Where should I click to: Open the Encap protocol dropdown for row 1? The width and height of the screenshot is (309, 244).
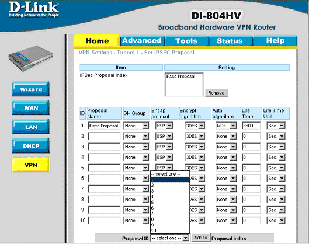pyautogui.click(x=164, y=126)
